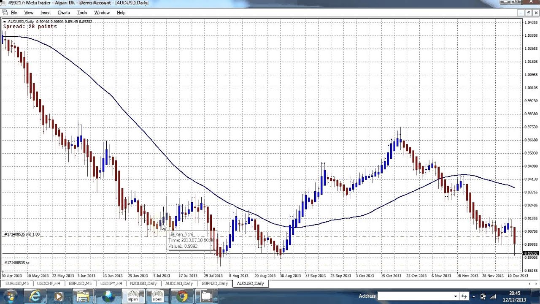Click the Heiken_Ashi tooltip box
The width and height of the screenshot is (540, 304).
tap(192, 240)
